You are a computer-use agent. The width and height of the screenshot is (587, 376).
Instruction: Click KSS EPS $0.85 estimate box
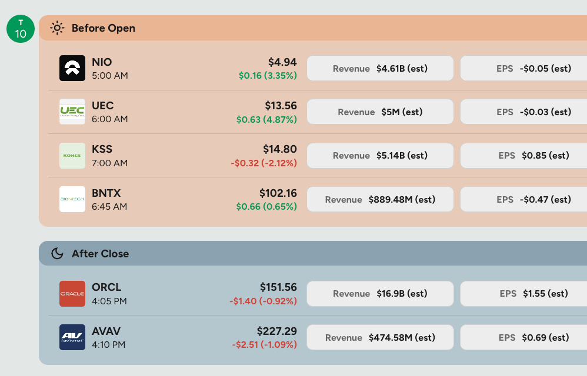pos(523,156)
